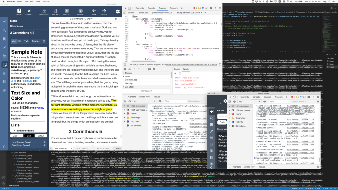This screenshot has height=190, width=338.
Task: Click the Close Book X icon
Action: [29, 11]
